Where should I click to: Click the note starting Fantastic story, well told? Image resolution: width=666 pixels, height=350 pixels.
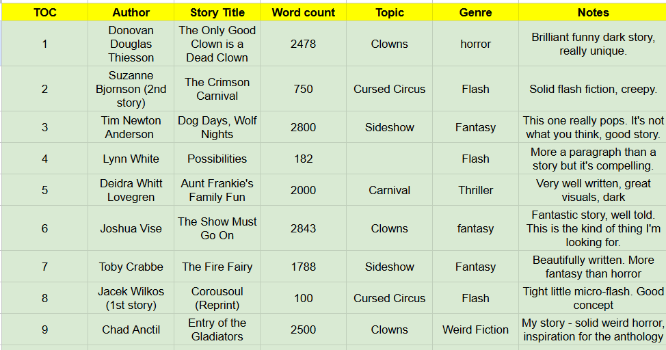pos(593,228)
